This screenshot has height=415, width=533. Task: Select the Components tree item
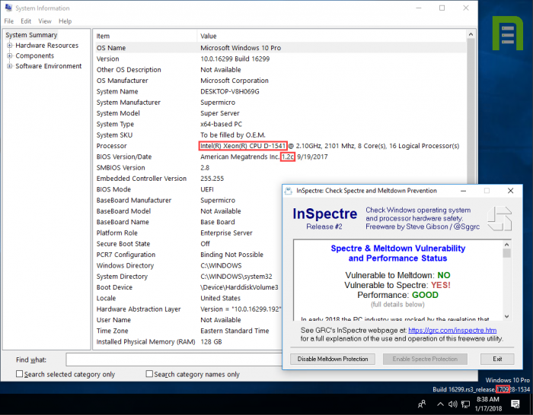(35, 55)
